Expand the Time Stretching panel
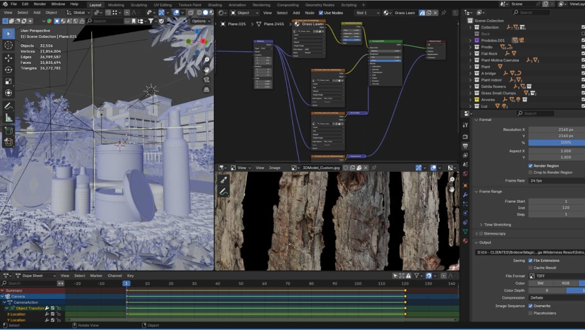Image resolution: width=585 pixels, height=330 pixels. click(495, 225)
